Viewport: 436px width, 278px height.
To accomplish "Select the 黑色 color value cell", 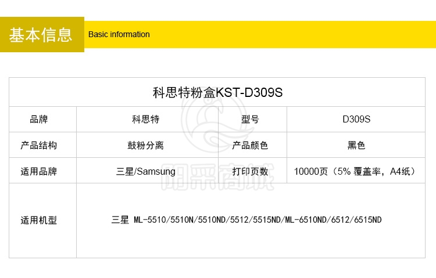I will point(356,145).
